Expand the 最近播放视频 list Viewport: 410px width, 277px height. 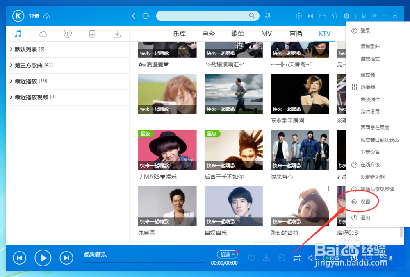pyautogui.click(x=68, y=97)
